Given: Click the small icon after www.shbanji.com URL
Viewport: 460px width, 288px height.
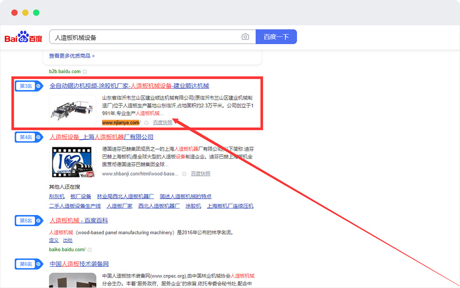Looking at the screenshot, I should pos(184,174).
